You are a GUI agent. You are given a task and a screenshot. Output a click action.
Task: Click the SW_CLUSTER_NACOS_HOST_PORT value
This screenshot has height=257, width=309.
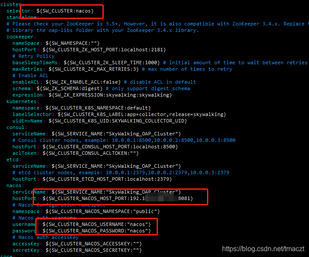pos(118,199)
